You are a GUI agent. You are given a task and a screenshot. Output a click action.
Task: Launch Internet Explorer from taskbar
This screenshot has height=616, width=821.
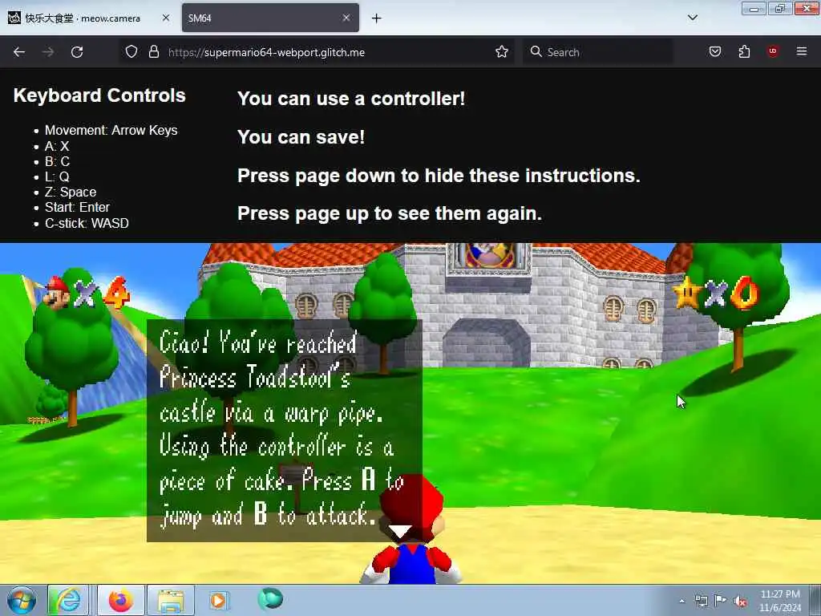(68, 600)
